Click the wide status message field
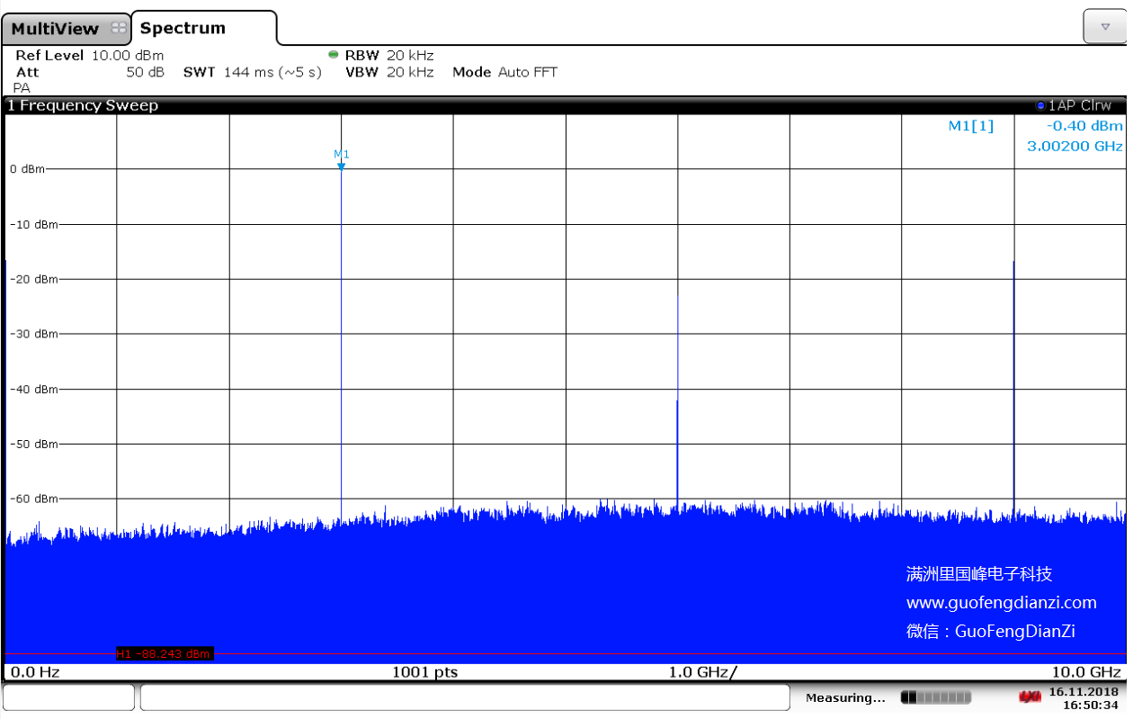This screenshot has width=1133, height=719. [465, 697]
